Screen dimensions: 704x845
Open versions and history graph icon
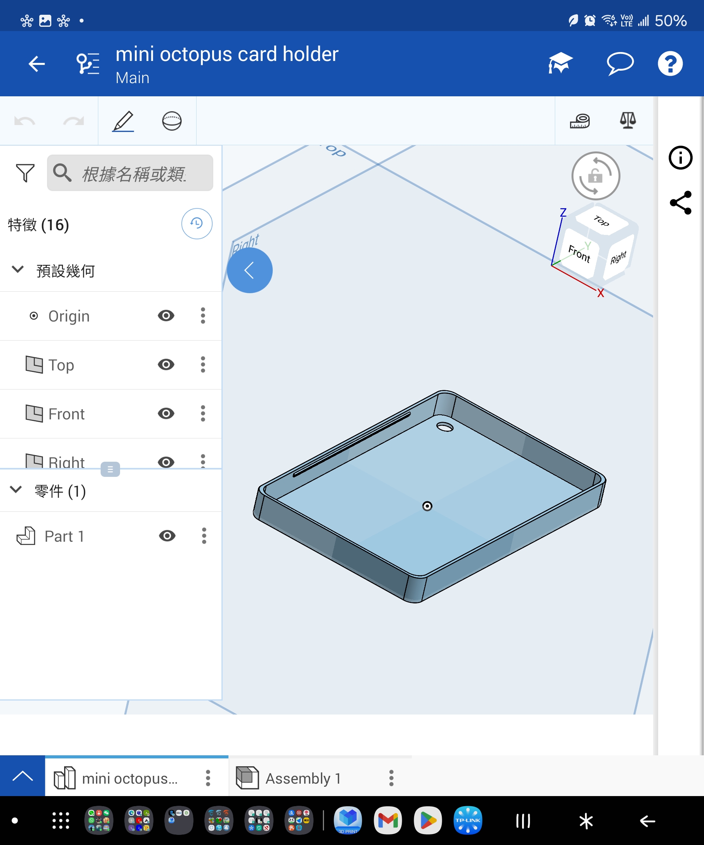coord(88,64)
